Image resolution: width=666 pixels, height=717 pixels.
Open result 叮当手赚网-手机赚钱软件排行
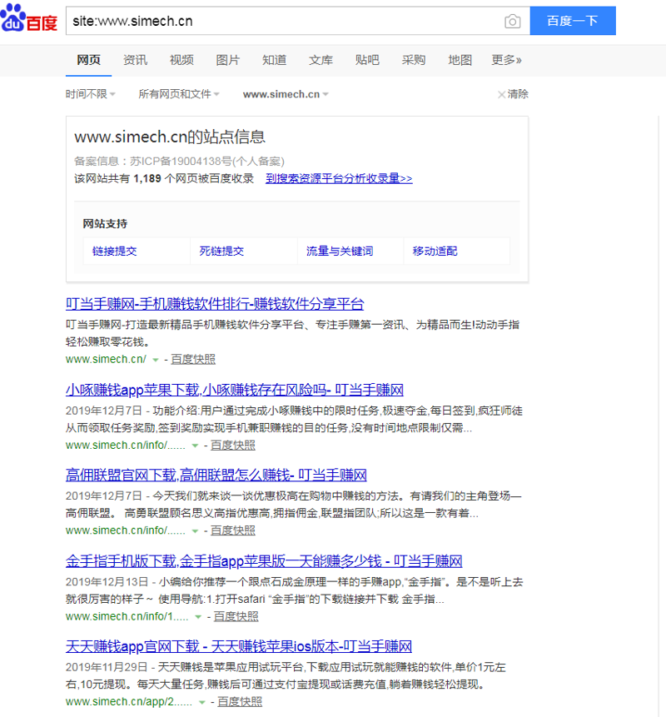coord(215,304)
